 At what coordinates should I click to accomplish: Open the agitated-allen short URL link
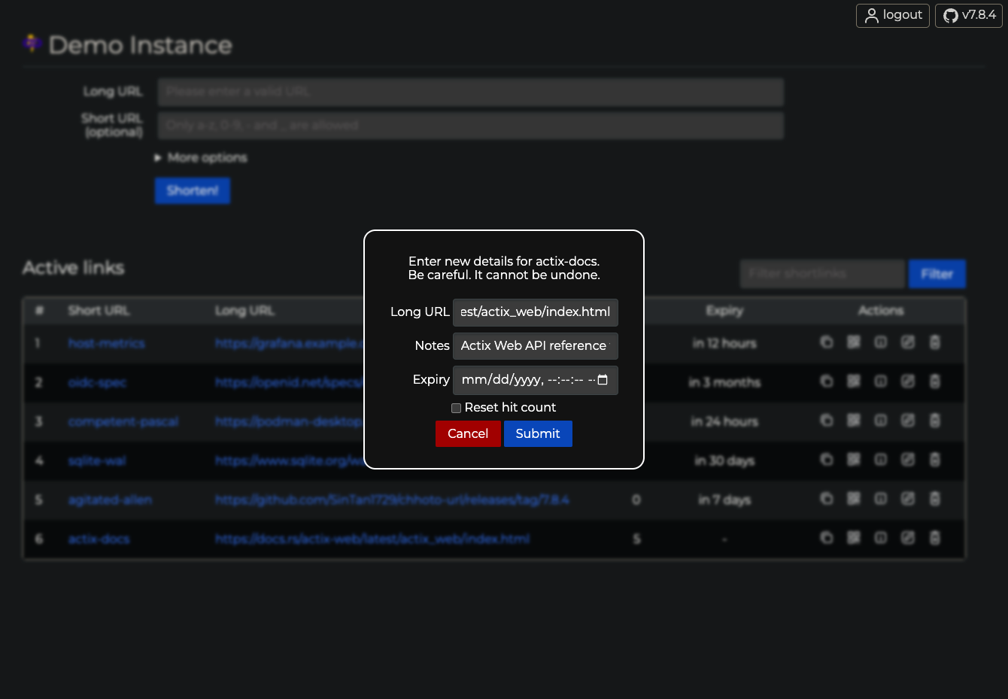tap(110, 500)
